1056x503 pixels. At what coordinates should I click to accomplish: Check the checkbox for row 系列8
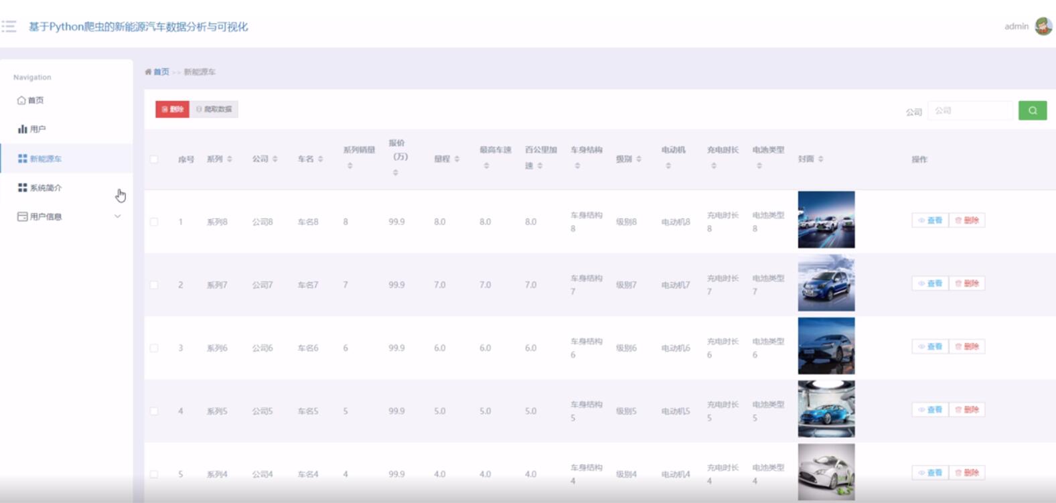coord(154,222)
